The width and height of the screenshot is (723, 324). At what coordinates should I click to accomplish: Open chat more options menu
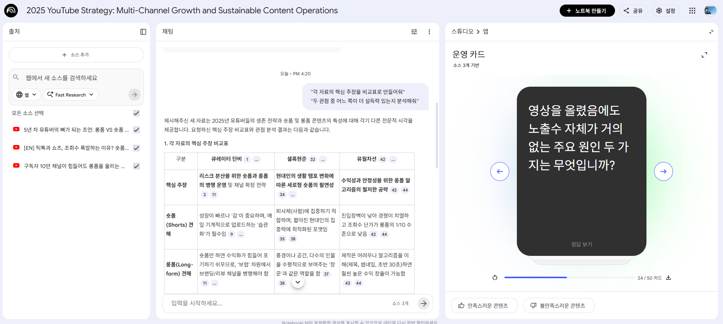(x=429, y=32)
